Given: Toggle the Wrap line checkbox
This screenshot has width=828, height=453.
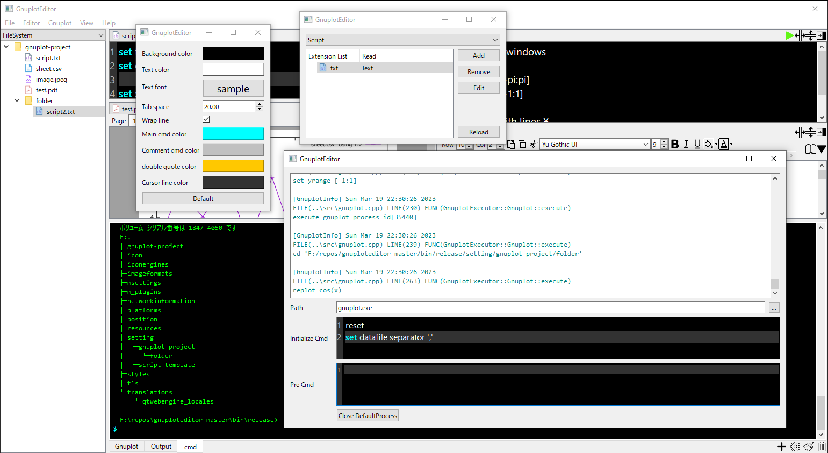Looking at the screenshot, I should [206, 119].
